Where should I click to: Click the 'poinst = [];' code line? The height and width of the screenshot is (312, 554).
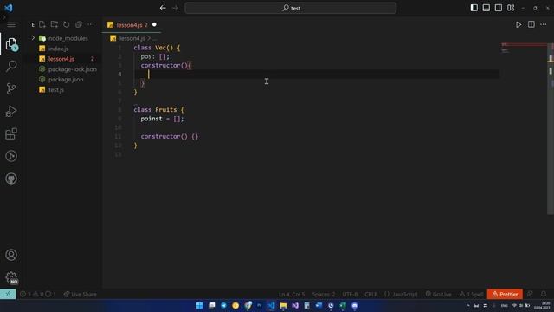(162, 119)
